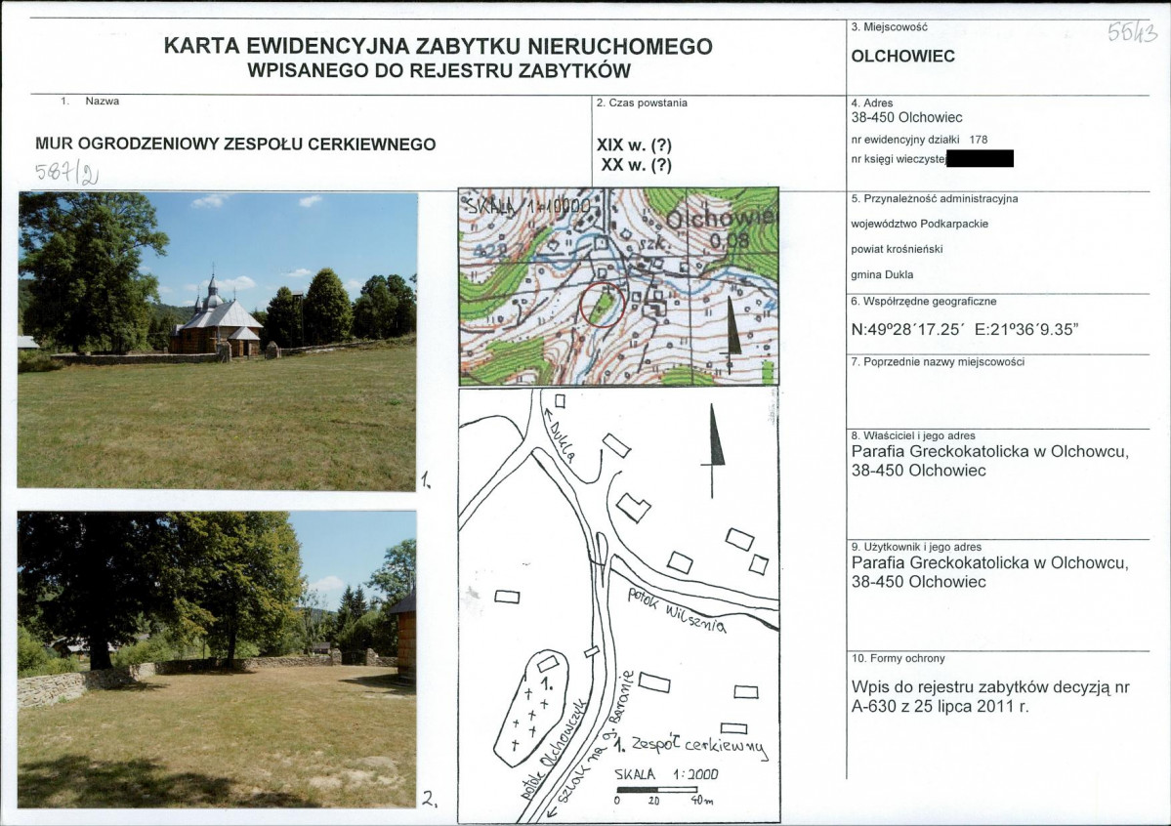Open photo 2 showing stone wall and trees

pos(217,659)
